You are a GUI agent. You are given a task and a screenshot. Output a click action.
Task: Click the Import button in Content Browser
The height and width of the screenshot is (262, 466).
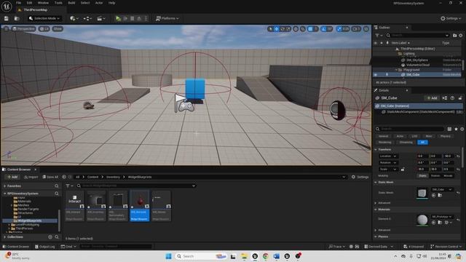coord(31,177)
